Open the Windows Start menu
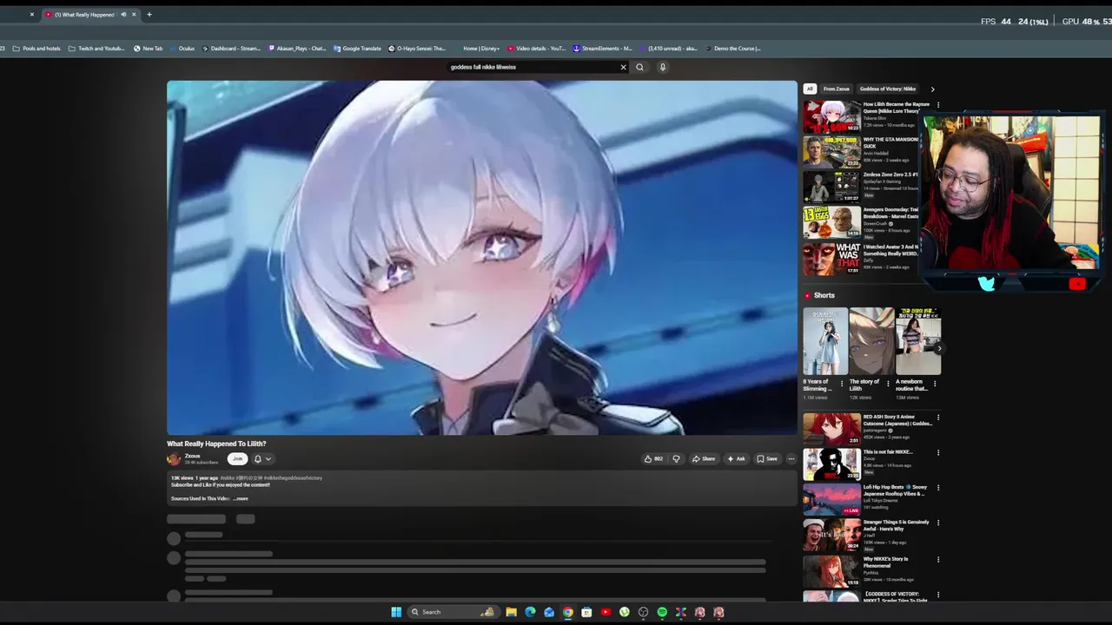This screenshot has height=625, width=1112. [396, 612]
